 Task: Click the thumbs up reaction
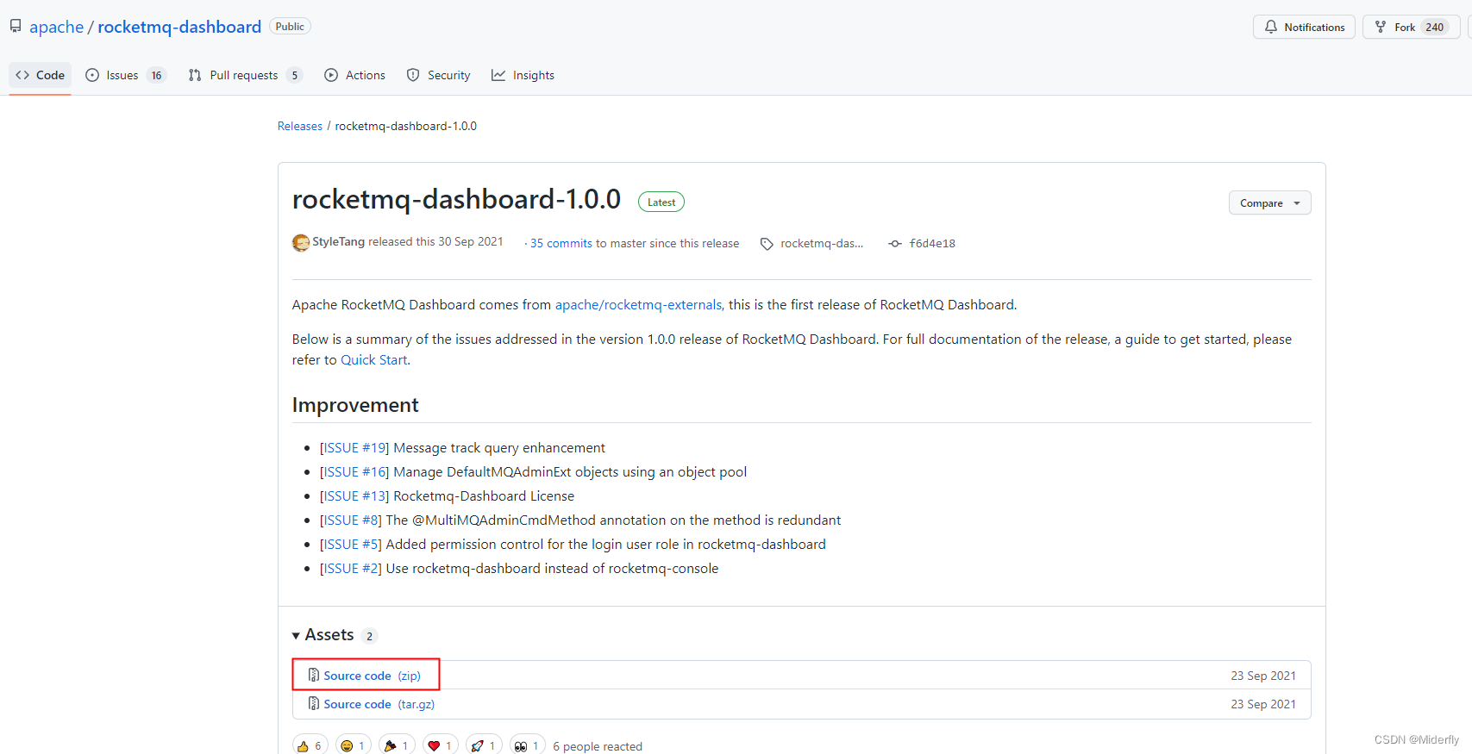coord(310,745)
